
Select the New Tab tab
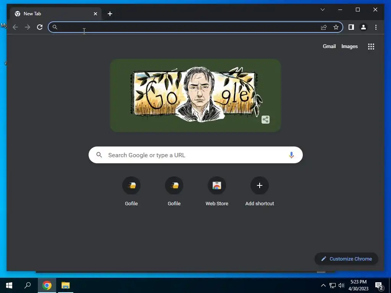point(56,14)
